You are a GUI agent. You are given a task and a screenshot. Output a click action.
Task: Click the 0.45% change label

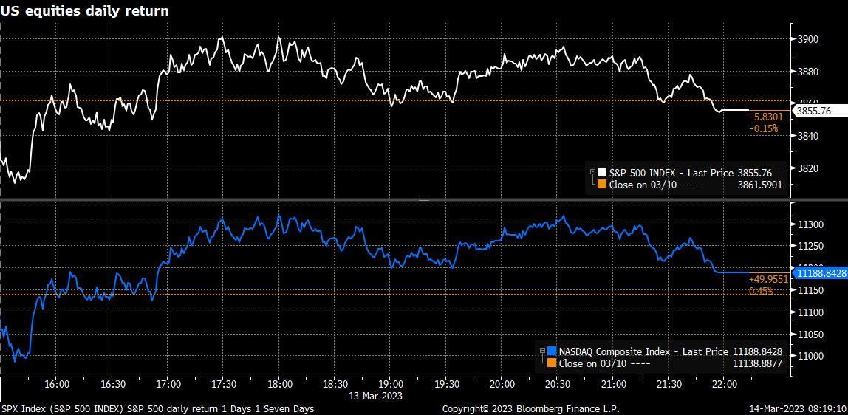click(760, 291)
